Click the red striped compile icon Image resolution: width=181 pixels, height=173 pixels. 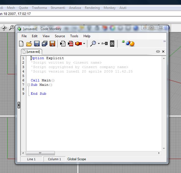(70, 44)
